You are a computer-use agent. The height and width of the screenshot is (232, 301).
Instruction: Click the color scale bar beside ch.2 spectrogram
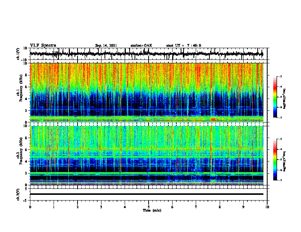point(275,160)
